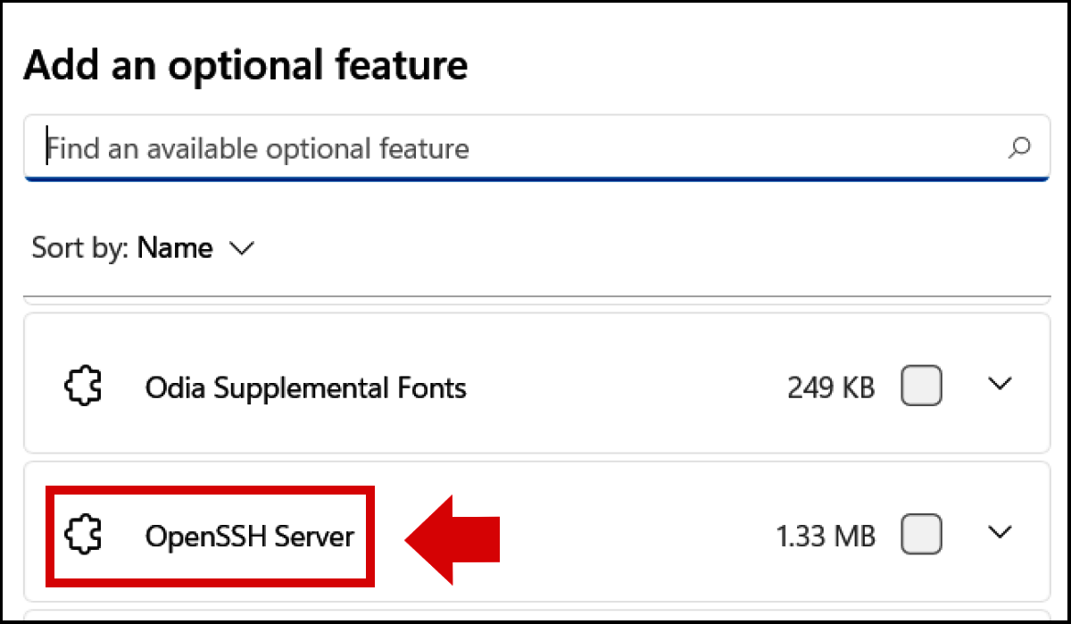1071x624 pixels.
Task: Select the Odia Supplemental Fonts entry
Action: pyautogui.click(x=305, y=387)
